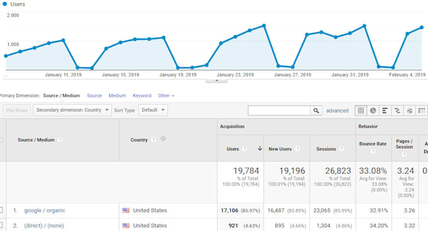Sort by Bounce Rate column header
The width and height of the screenshot is (428, 231).
coord(373,144)
